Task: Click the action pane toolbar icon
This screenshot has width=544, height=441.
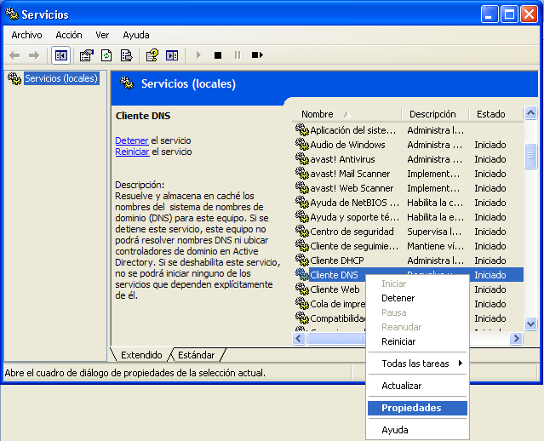Action: [172, 55]
